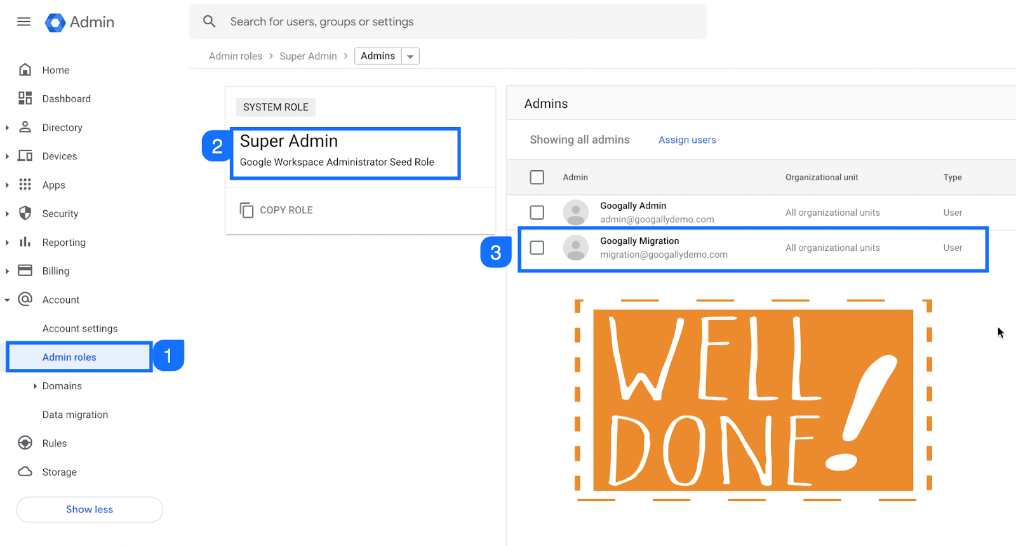Expand the Directory menu arrow
1016x546 pixels.
click(7, 128)
